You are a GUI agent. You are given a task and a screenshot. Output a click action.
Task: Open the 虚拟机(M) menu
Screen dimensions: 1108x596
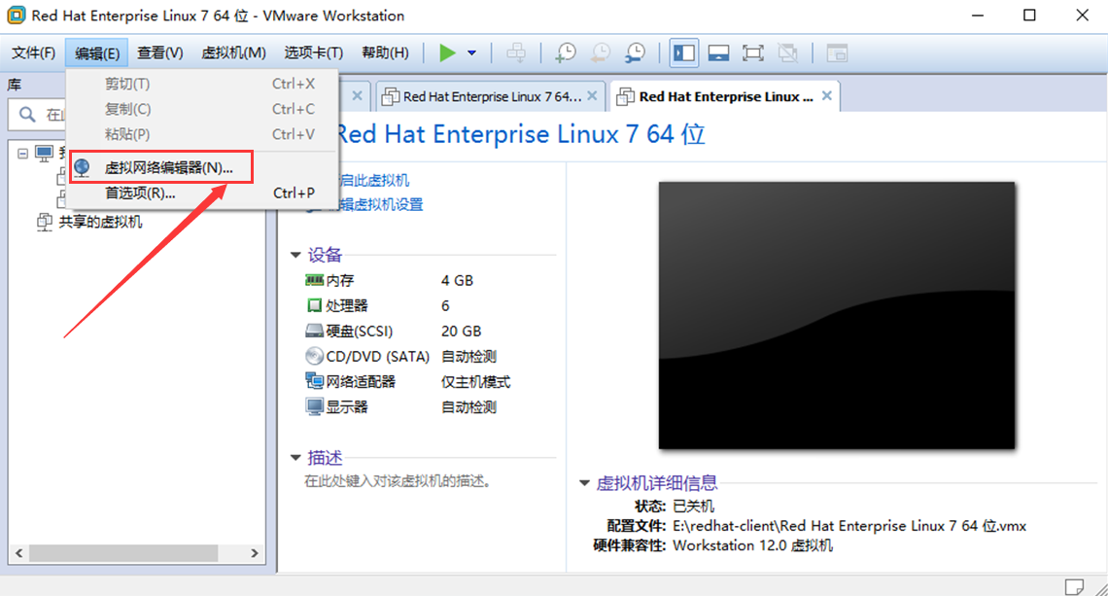pyautogui.click(x=234, y=53)
